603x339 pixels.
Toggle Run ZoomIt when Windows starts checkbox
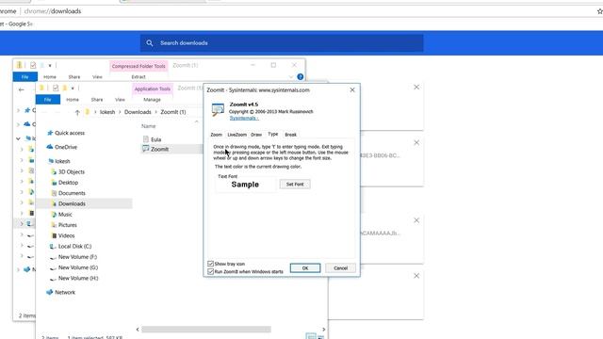click(210, 271)
